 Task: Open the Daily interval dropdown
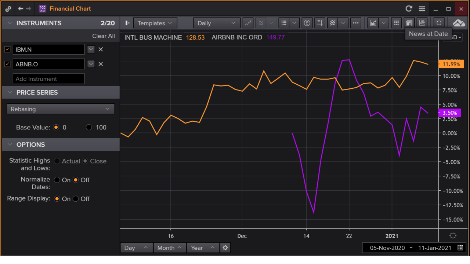tap(217, 23)
